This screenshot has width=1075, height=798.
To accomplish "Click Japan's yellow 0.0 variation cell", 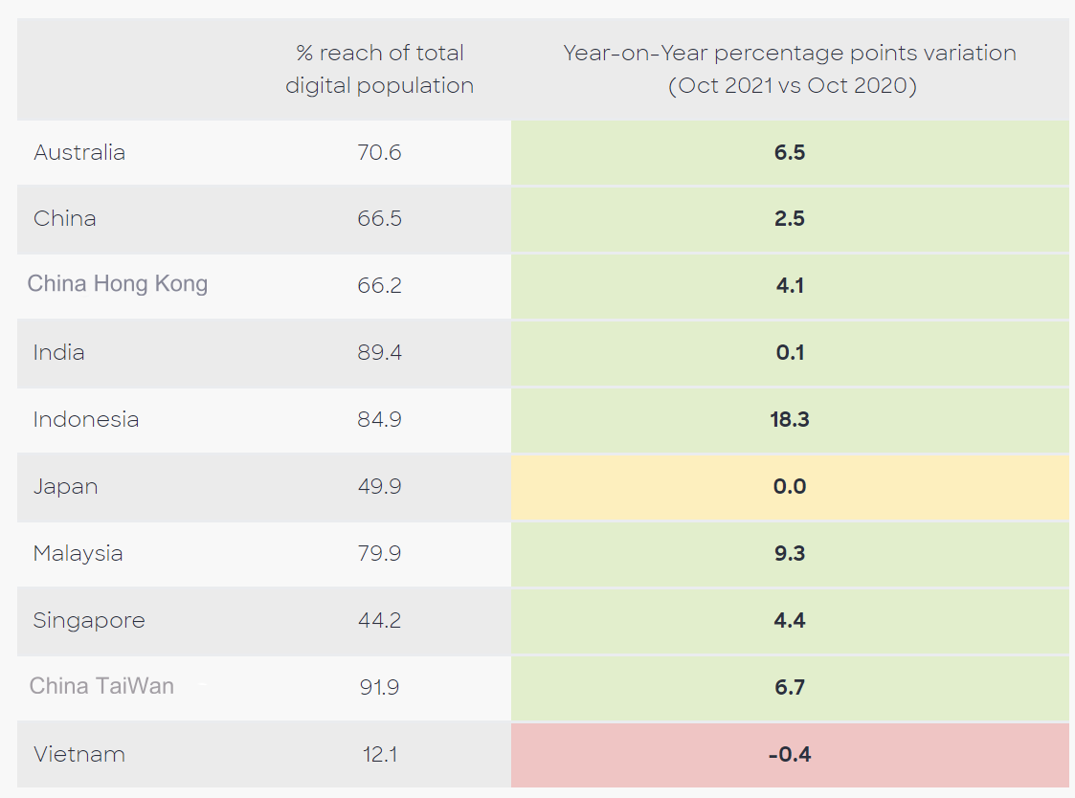I will click(790, 486).
